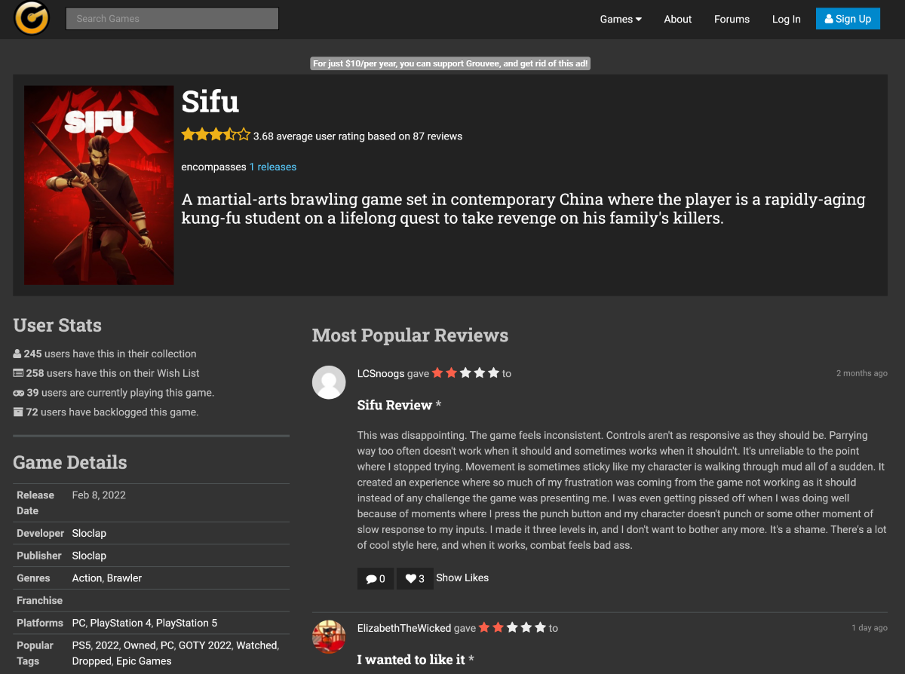Go to Forums

(732, 19)
